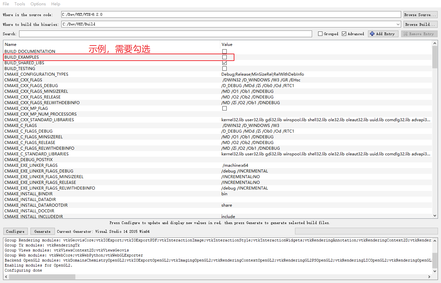Click the output log scroll right arrow
Image resolution: width=441 pixels, height=283 pixels.
(430, 277)
